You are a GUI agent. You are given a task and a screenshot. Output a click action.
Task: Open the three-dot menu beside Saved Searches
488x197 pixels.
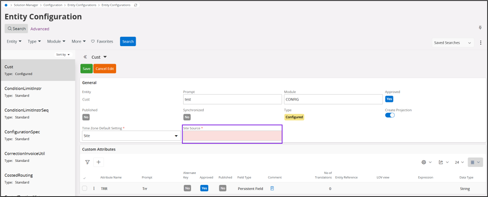(481, 43)
